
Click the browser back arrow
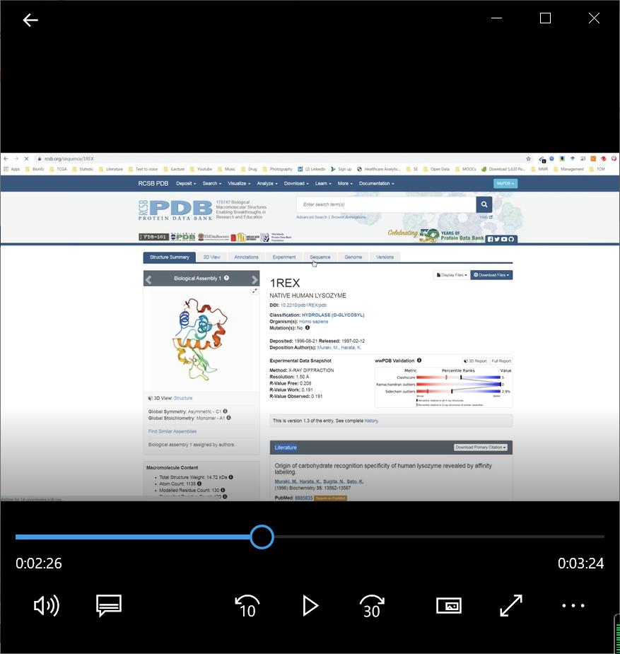[x=6, y=159]
